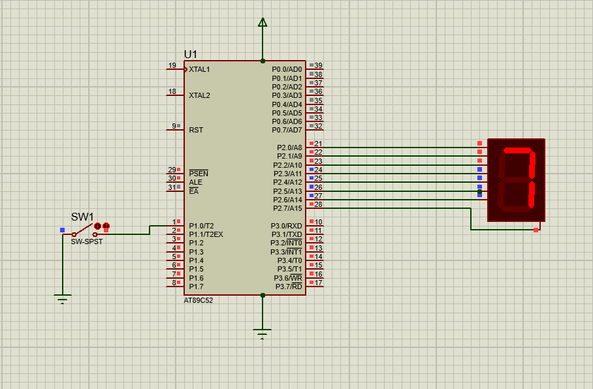Select the ground symbol under switch SW1
The height and width of the screenshot is (389, 593).
63,299
